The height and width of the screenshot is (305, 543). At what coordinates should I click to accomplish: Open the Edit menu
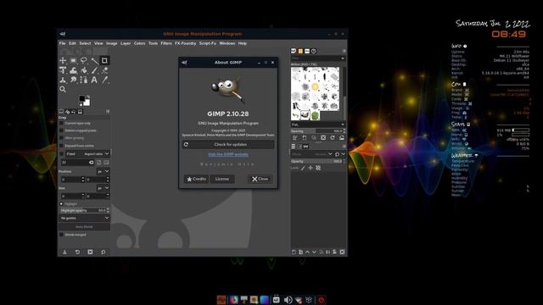tap(72, 43)
